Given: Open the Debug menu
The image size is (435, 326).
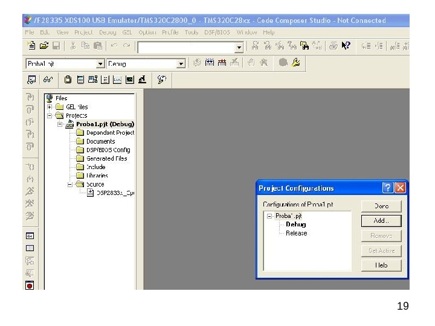Looking at the screenshot, I should (108, 33).
